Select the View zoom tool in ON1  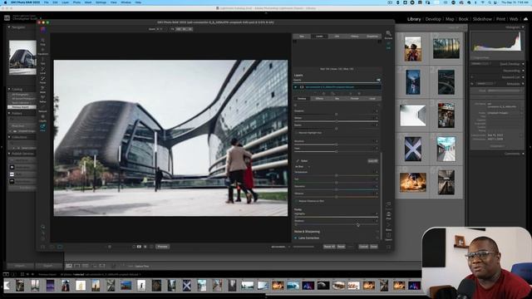coord(42,128)
